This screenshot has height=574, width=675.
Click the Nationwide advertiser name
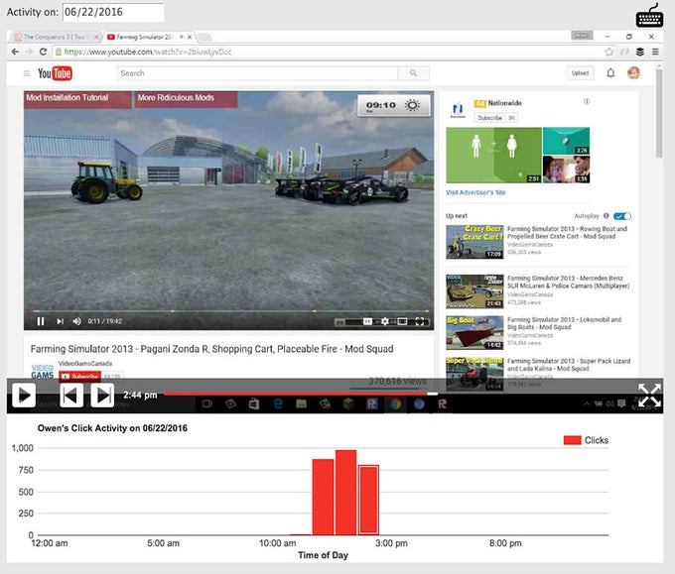504,103
